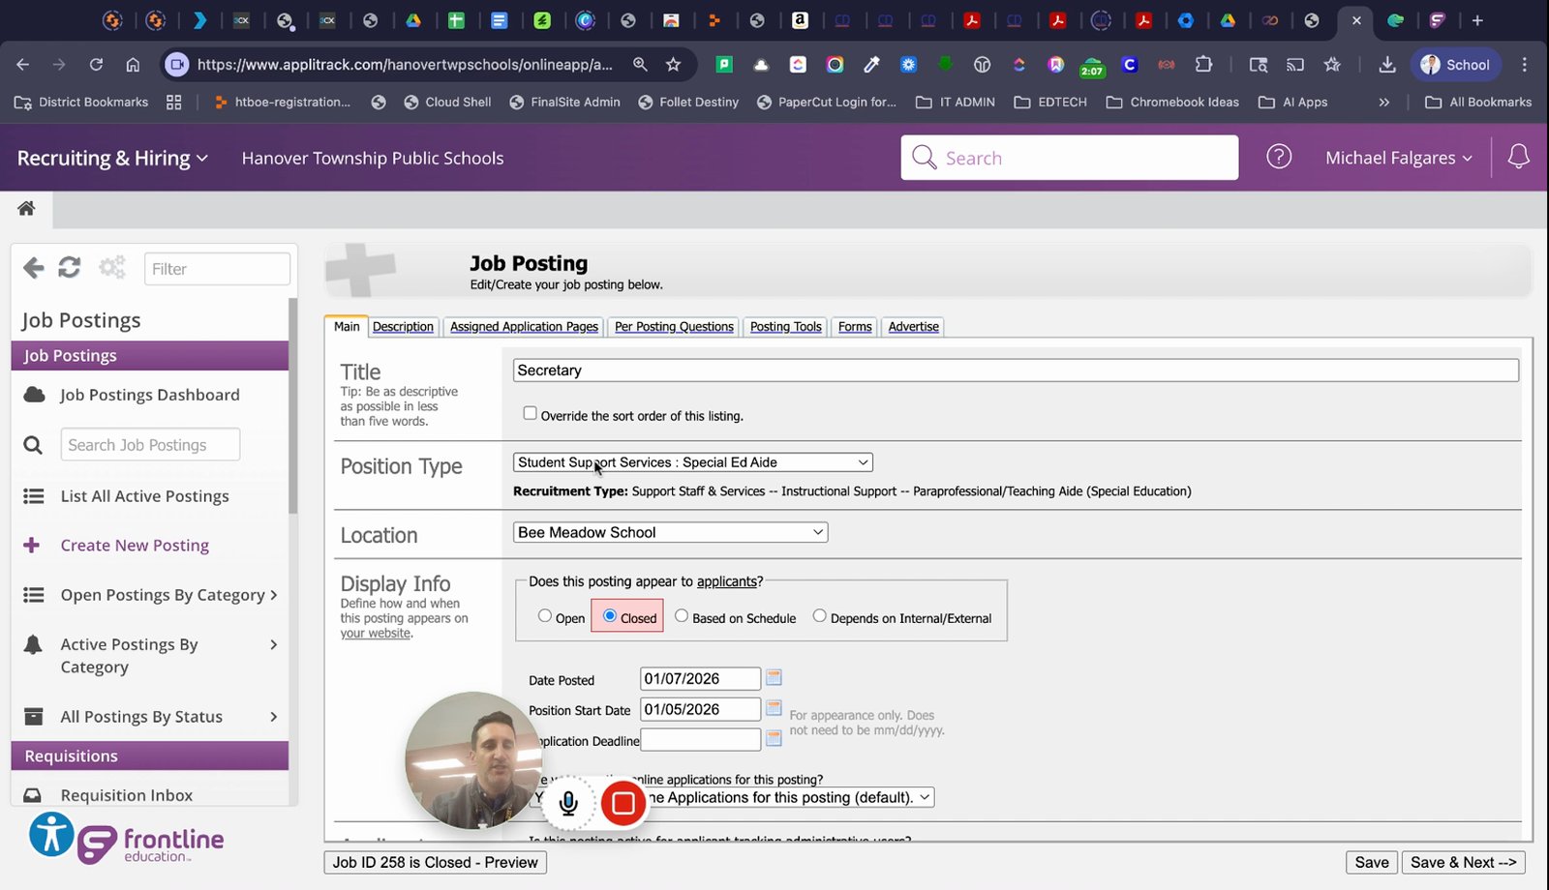Click the home icon below header

tap(26, 208)
